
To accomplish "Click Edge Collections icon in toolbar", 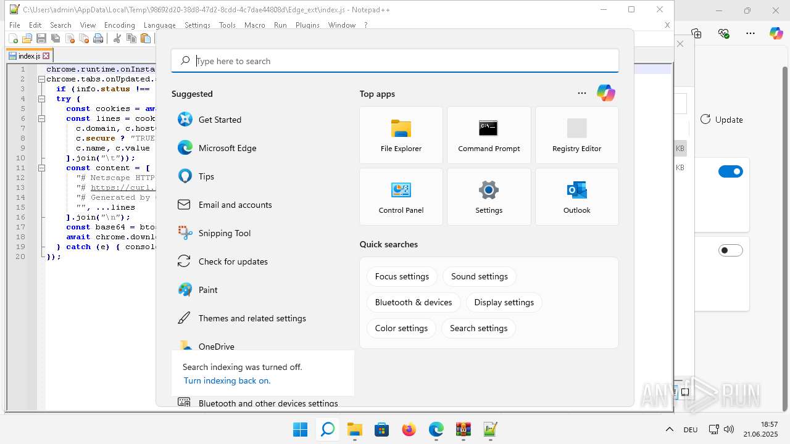I will pos(697,33).
